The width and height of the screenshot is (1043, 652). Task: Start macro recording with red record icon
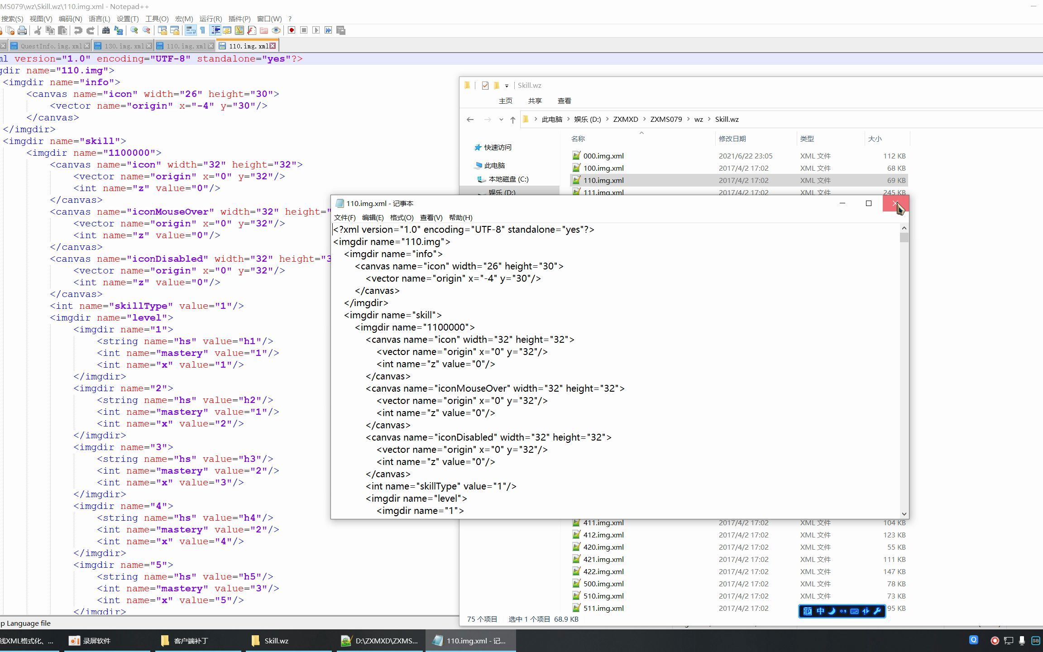[292, 30]
